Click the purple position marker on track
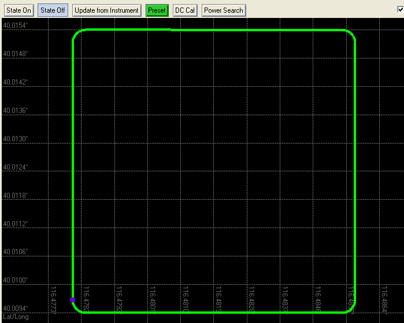The height and width of the screenshot is (323, 404). (72, 299)
